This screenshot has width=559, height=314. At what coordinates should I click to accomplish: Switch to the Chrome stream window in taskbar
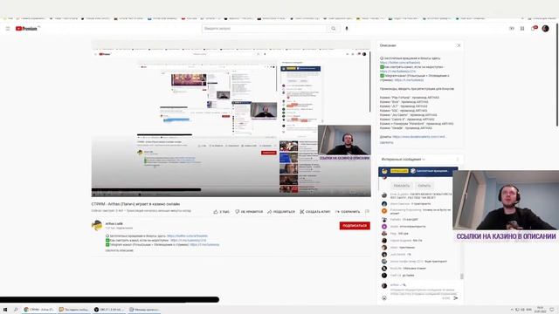[39, 310]
